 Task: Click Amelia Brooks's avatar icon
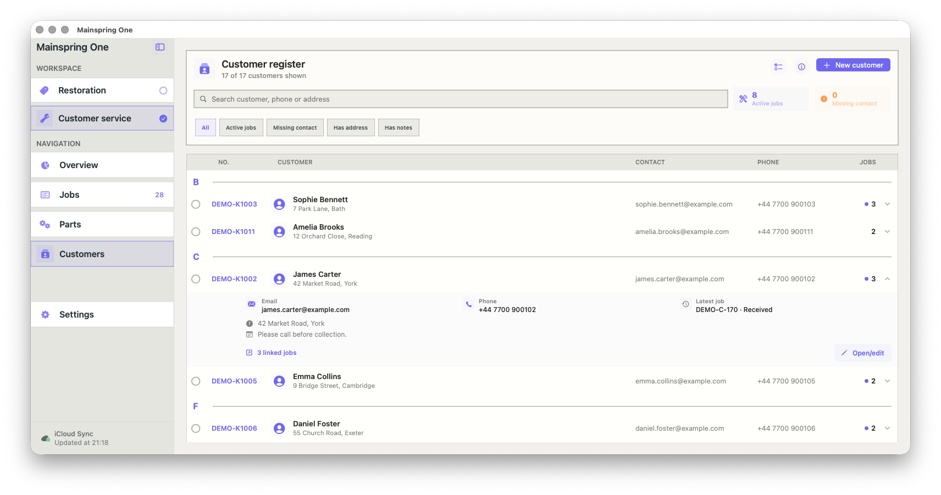point(279,232)
